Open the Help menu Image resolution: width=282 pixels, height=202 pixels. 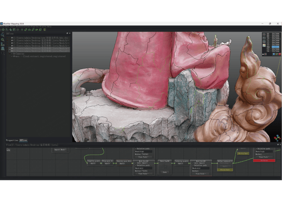click(49, 27)
